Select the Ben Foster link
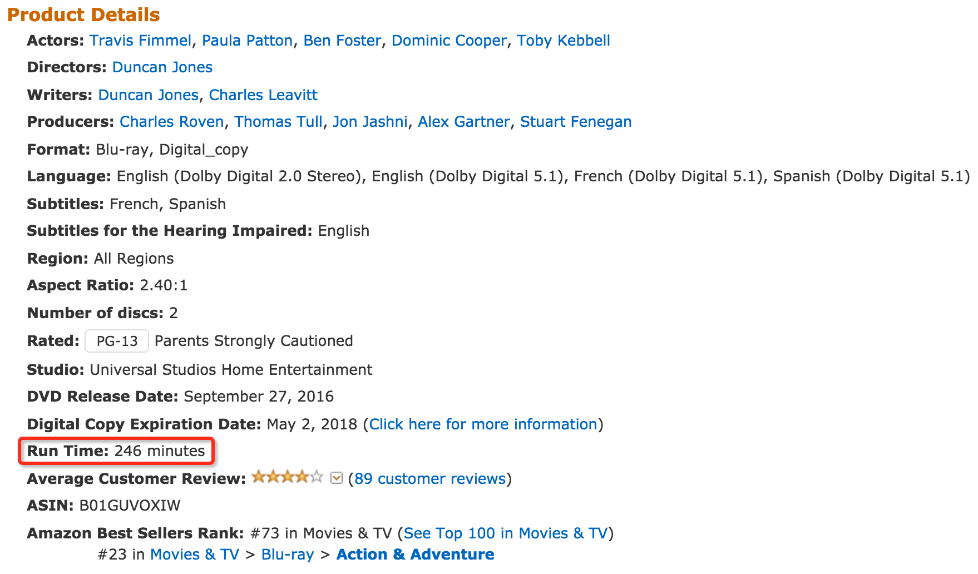978x574 pixels. coord(342,41)
